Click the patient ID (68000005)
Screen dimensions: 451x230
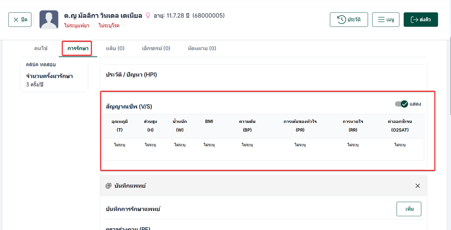click(x=208, y=16)
